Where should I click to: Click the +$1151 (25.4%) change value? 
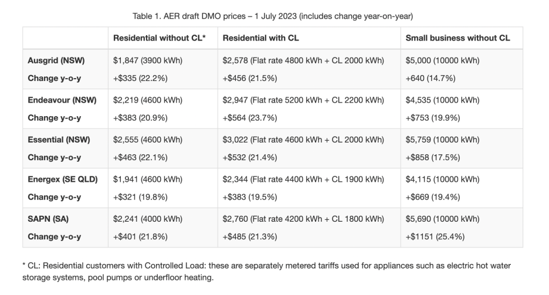(435, 236)
